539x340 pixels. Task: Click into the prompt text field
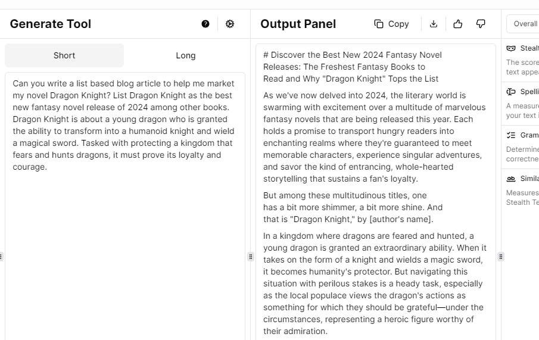pos(124,238)
